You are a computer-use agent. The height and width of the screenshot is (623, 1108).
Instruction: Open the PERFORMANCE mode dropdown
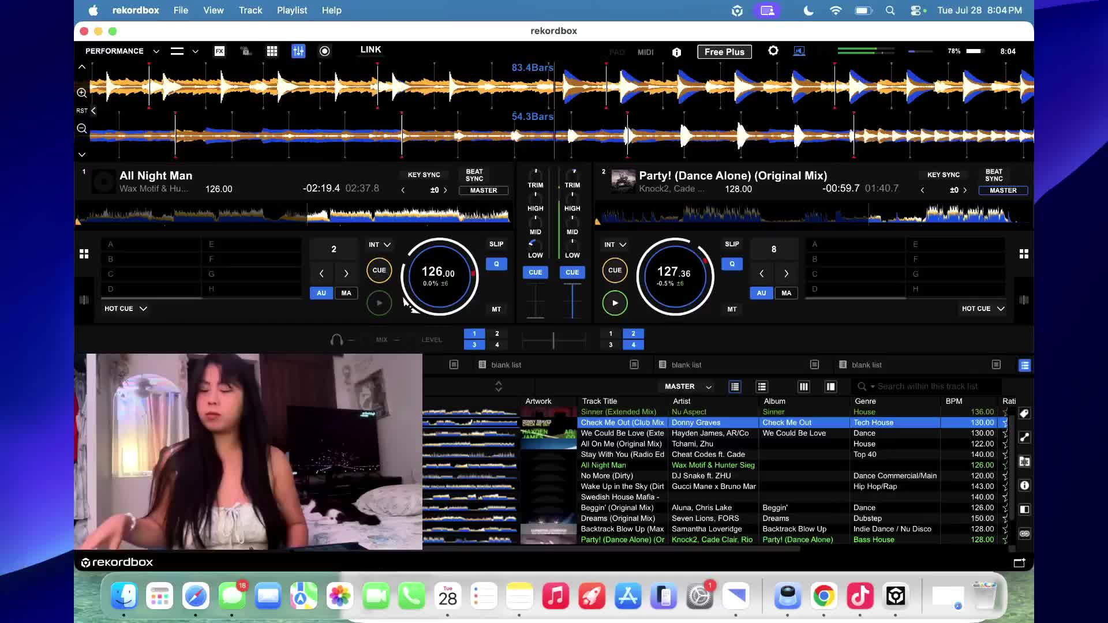tap(122, 51)
